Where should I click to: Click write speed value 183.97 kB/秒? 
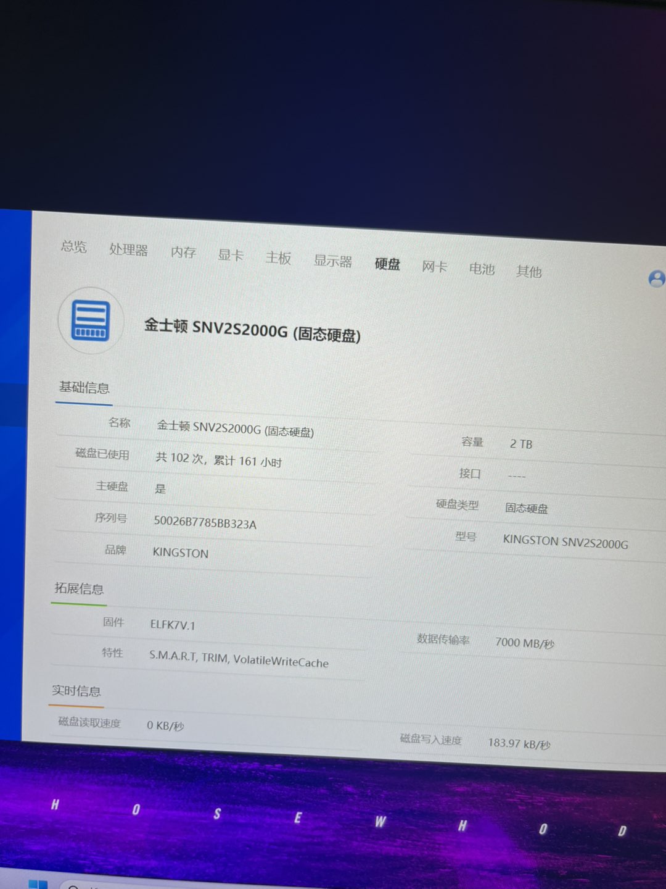(x=519, y=743)
